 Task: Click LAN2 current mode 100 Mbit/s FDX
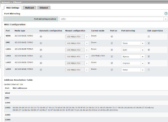(x=98, y=56)
